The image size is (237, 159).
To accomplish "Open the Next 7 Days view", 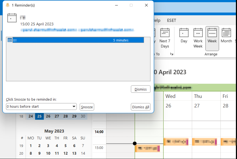I will (165, 38).
